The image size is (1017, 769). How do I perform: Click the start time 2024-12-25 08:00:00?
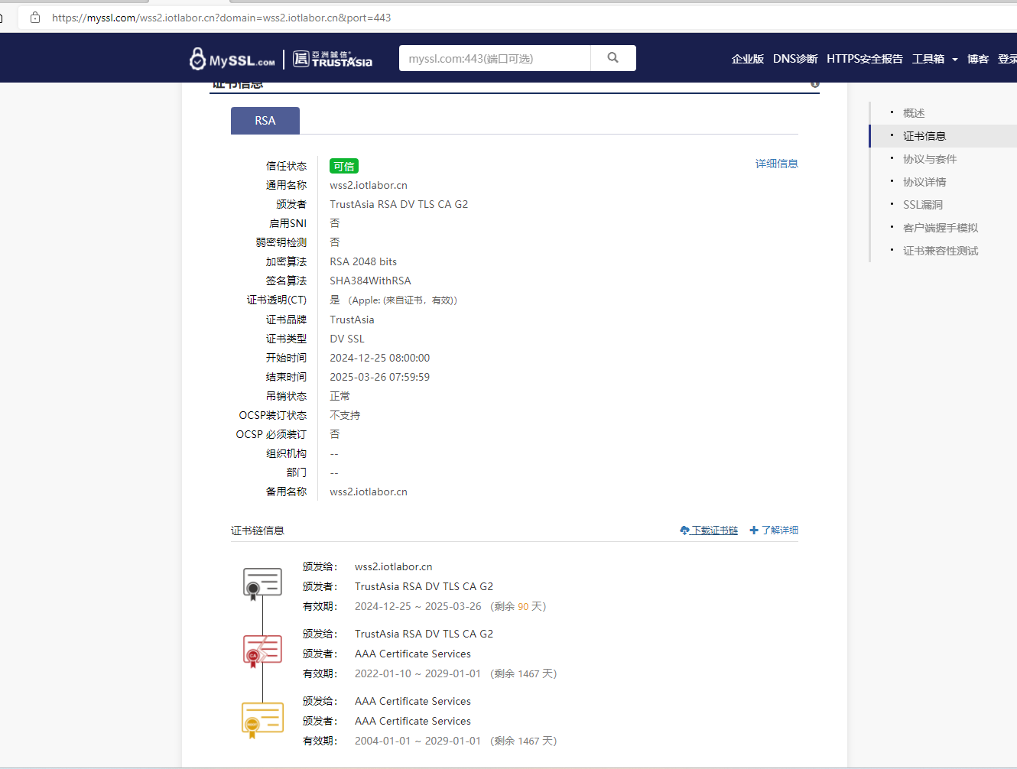(380, 358)
